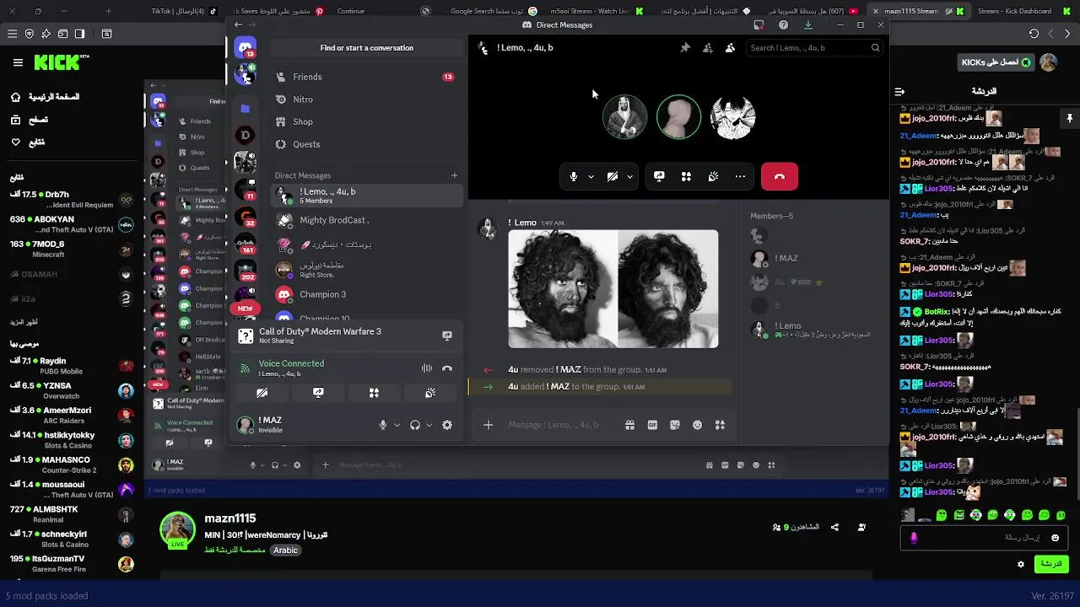1080x607 pixels.
Task: Open Find or start a conversation
Action: [367, 48]
